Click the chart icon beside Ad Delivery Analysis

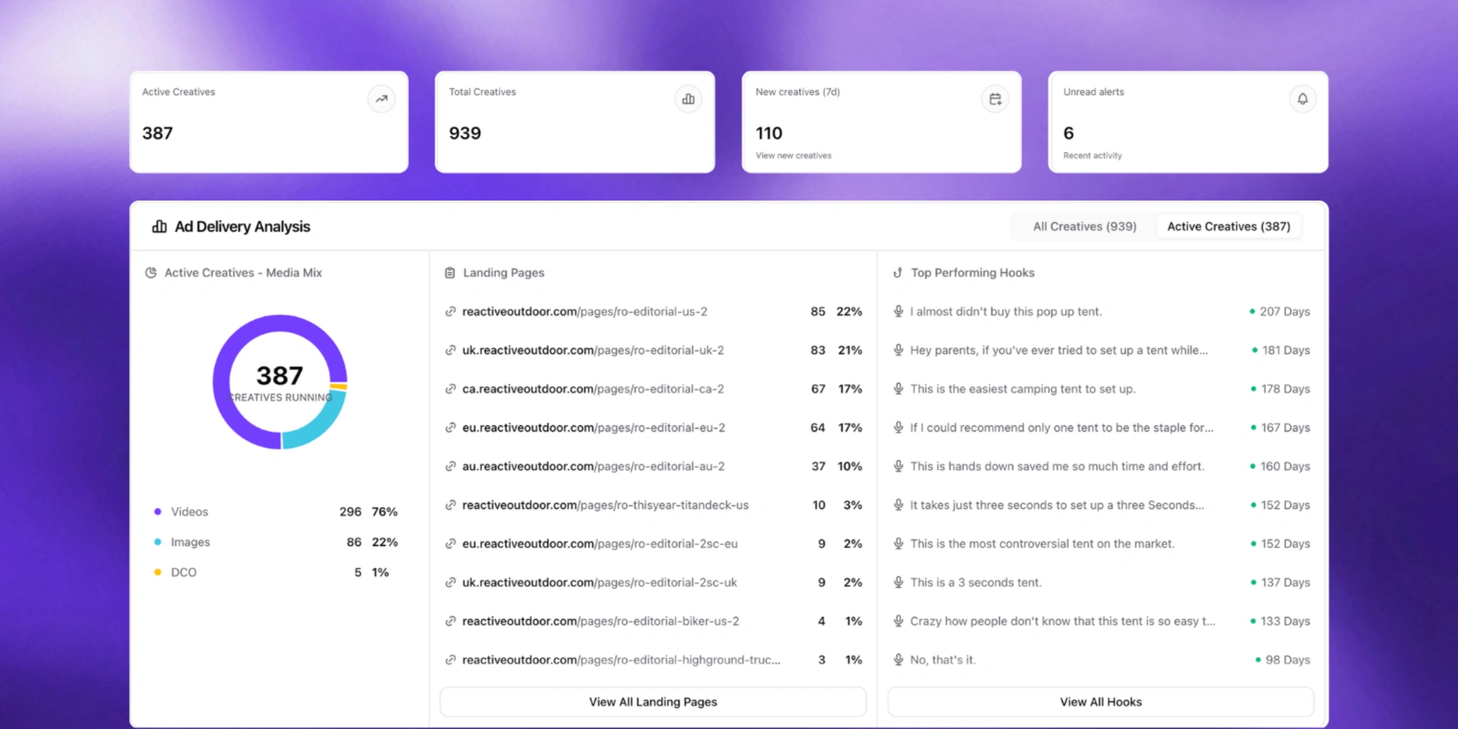coord(159,226)
